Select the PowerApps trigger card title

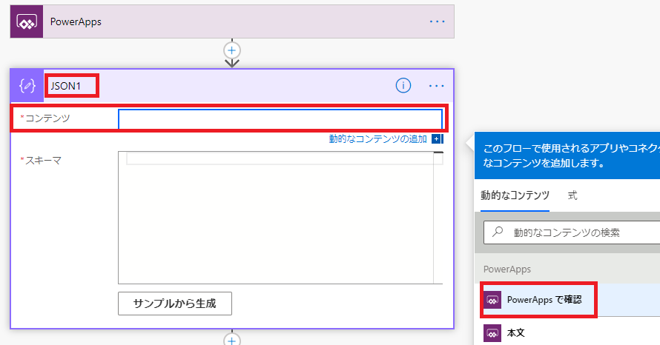[x=76, y=22]
